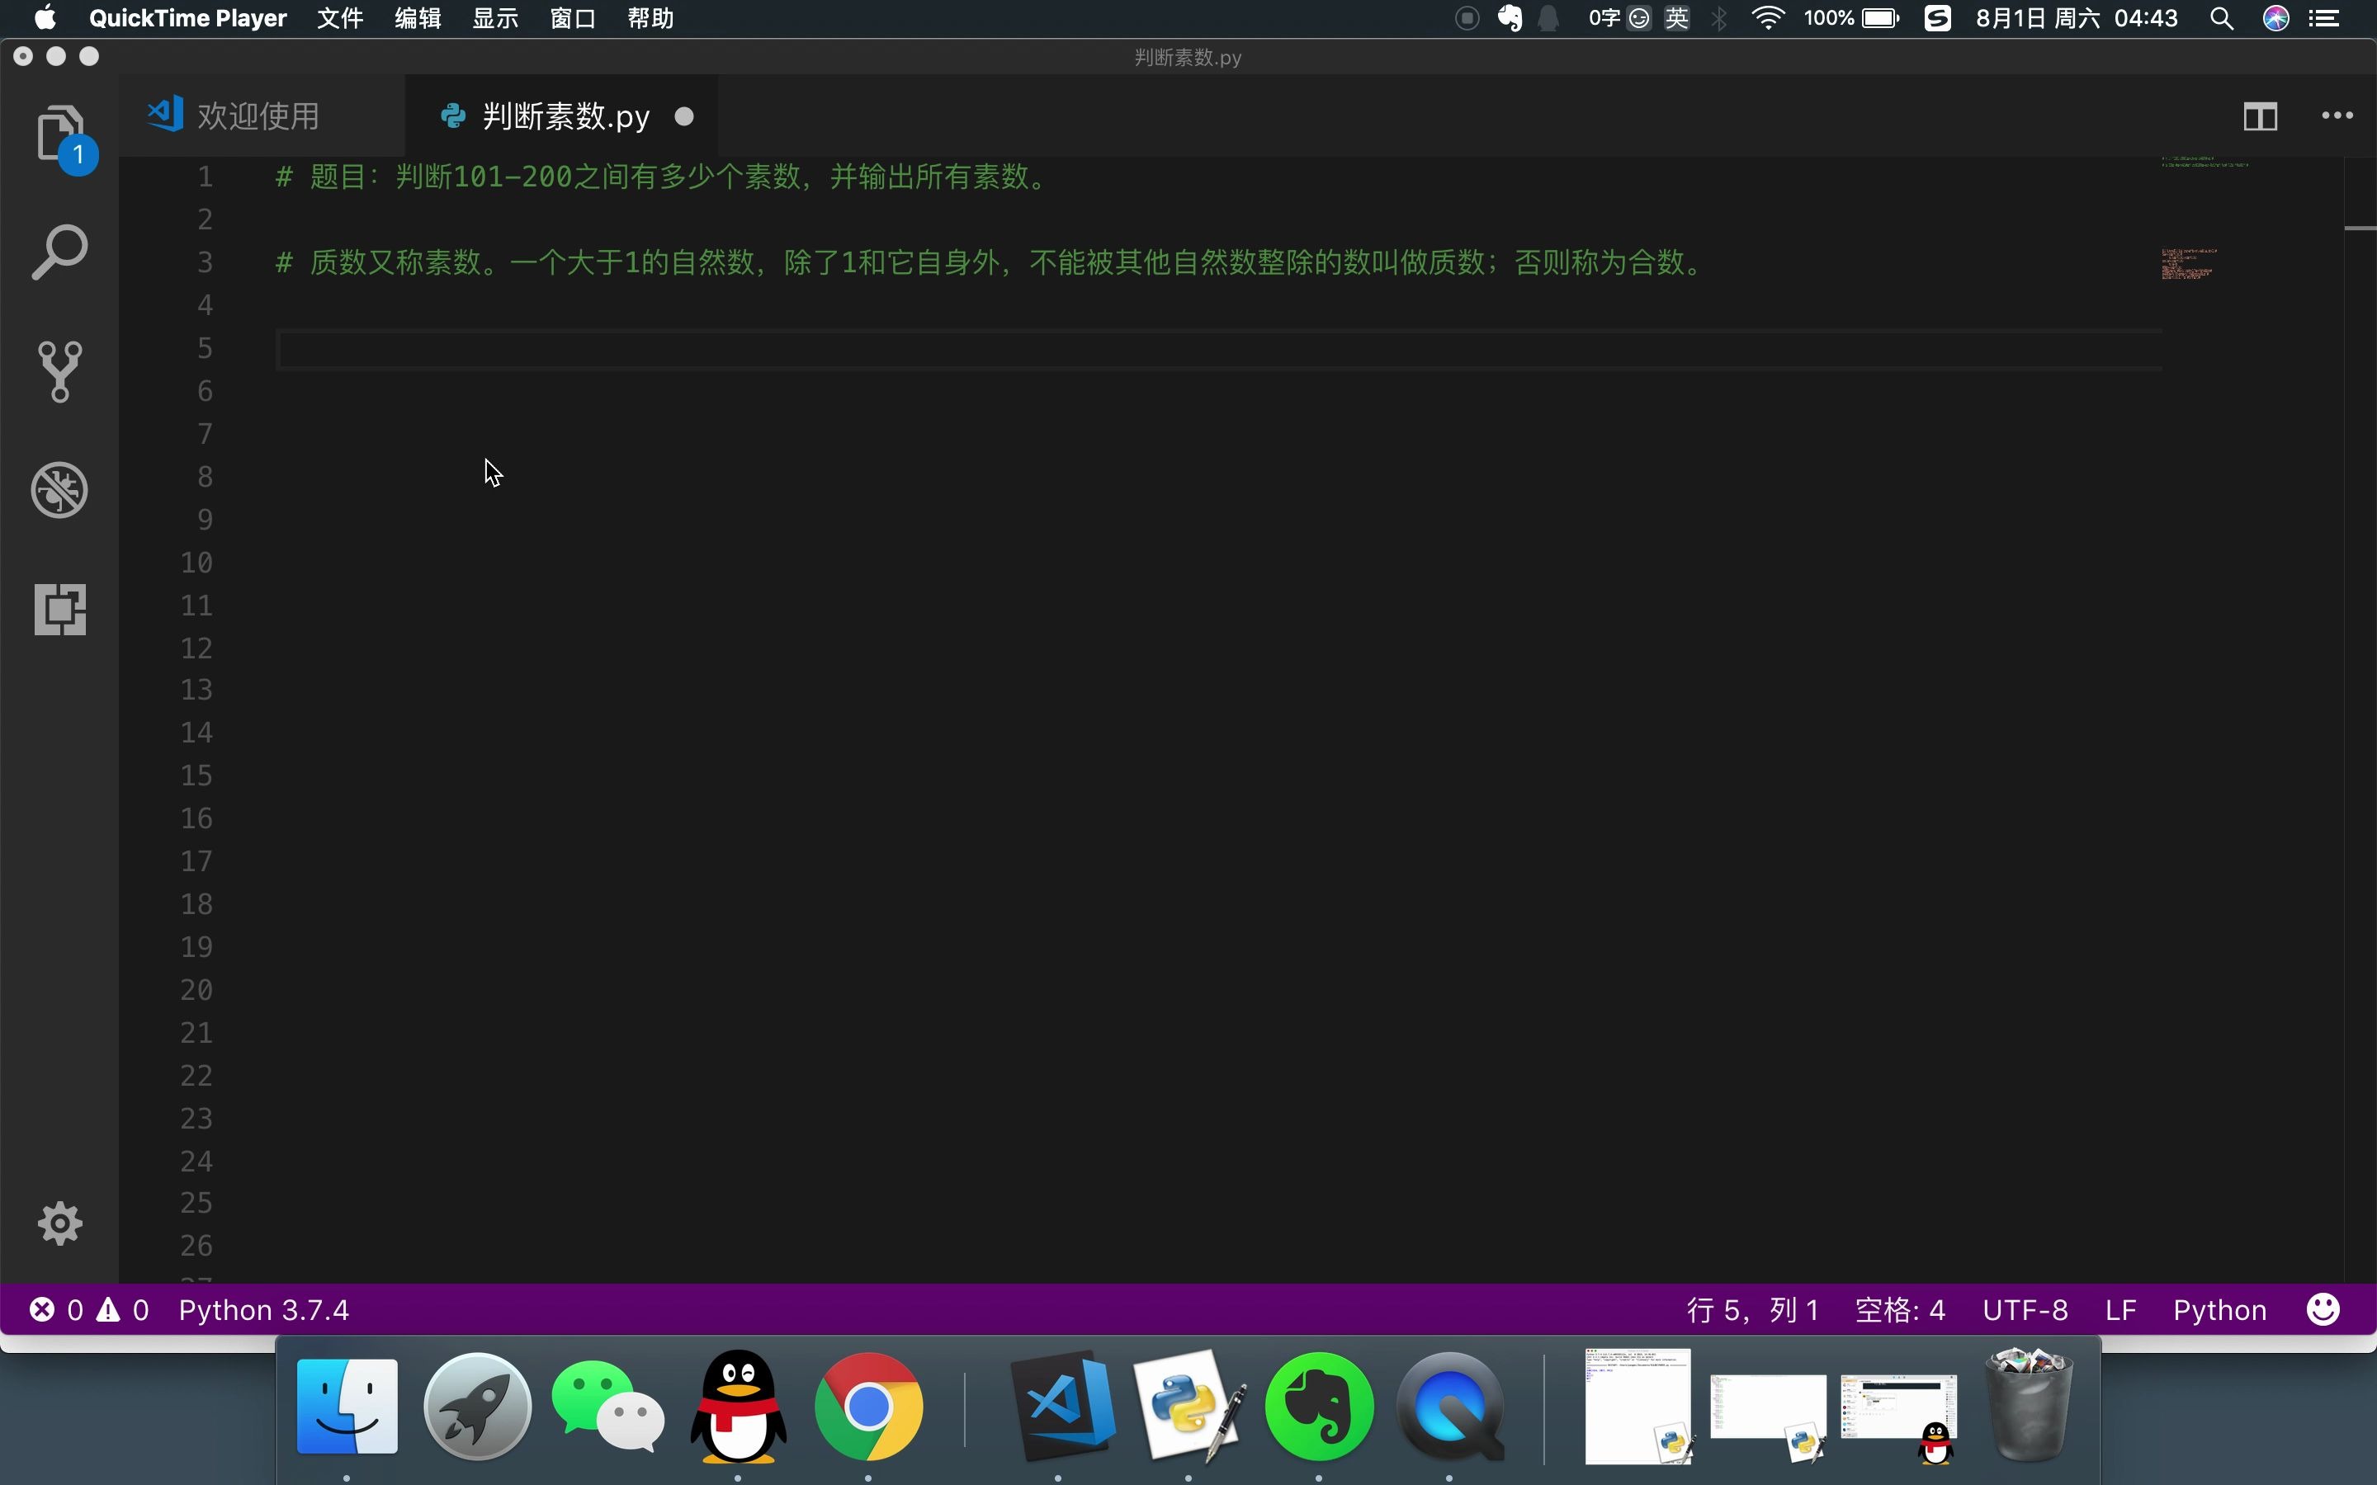The height and width of the screenshot is (1485, 2377).
Task: Open Finder from the Dock
Action: point(347,1406)
